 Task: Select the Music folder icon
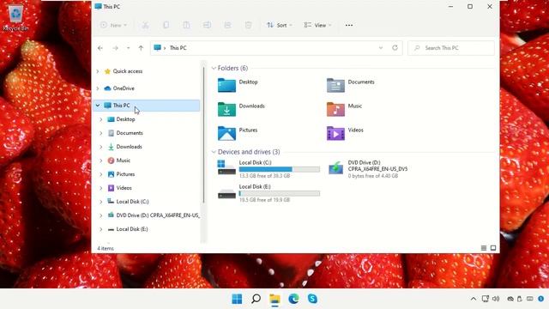pyautogui.click(x=335, y=109)
